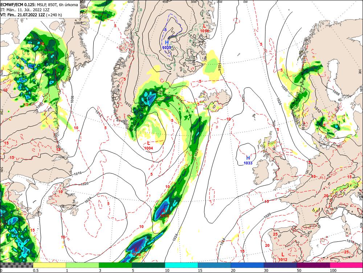
Task: Click the 'H 1035' high marker over Greenland
Action: tap(167, 45)
